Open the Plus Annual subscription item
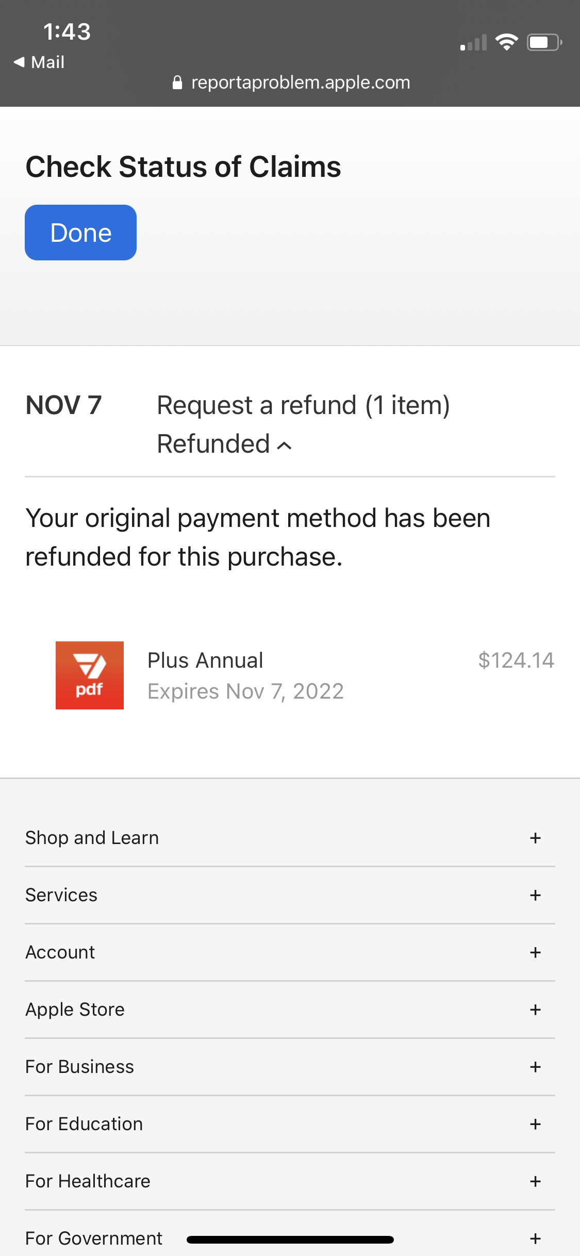The width and height of the screenshot is (580, 1256). pos(205,660)
